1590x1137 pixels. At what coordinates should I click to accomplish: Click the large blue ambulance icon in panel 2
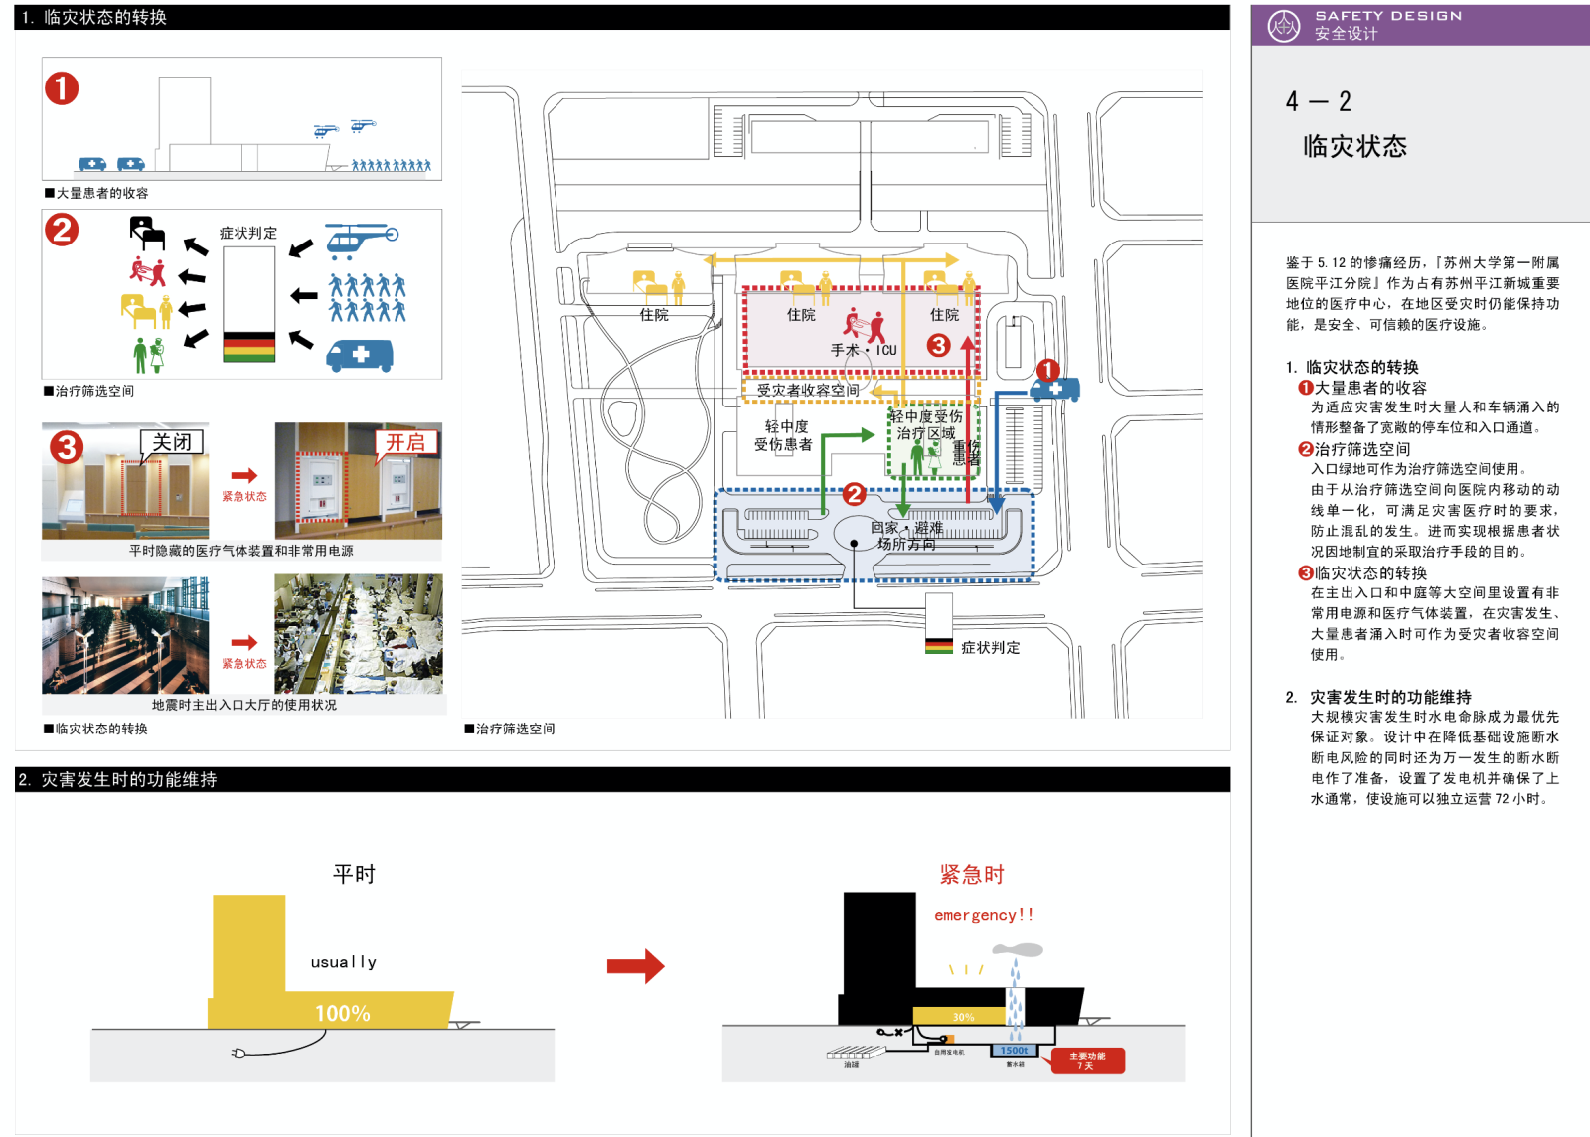coord(360,355)
